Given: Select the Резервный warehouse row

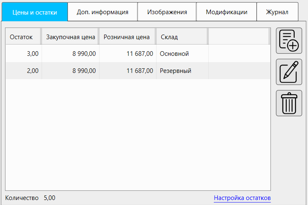Looking at the screenshot, I should click(x=175, y=71).
